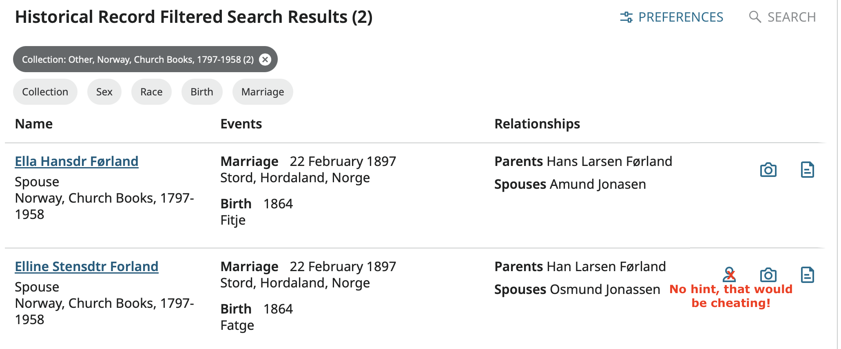Screen dimensions: 841x349
Task: Open the Ella Hansdr Førland record link
Action: click(x=77, y=161)
